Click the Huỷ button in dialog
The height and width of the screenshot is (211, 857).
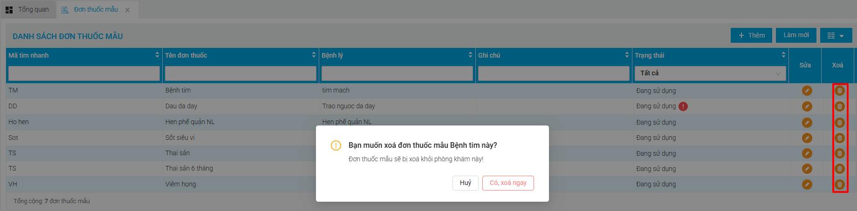click(466, 183)
